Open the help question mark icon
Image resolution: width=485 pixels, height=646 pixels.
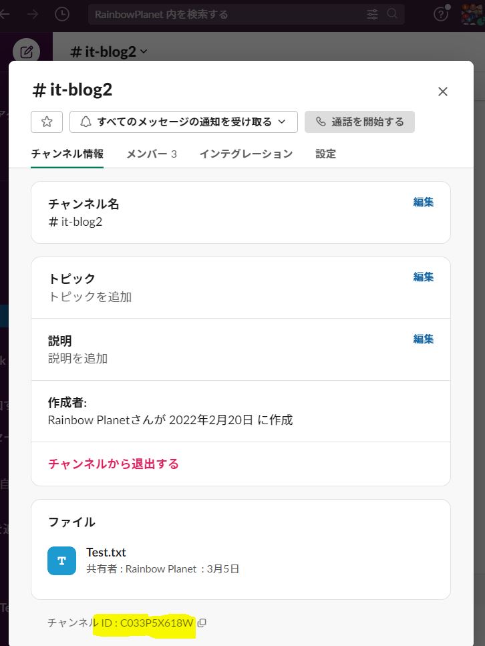(440, 14)
